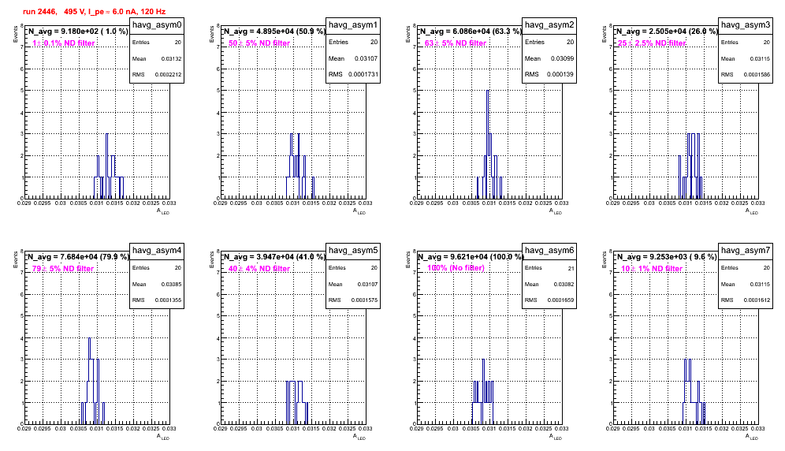Select RMS value 0.0001612

coord(757,300)
